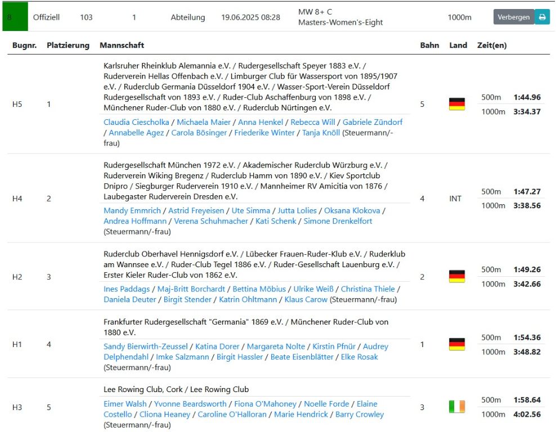Viewport: 556px width, 432px height.
Task: Open Friederike Winter's link
Action: click(x=264, y=133)
